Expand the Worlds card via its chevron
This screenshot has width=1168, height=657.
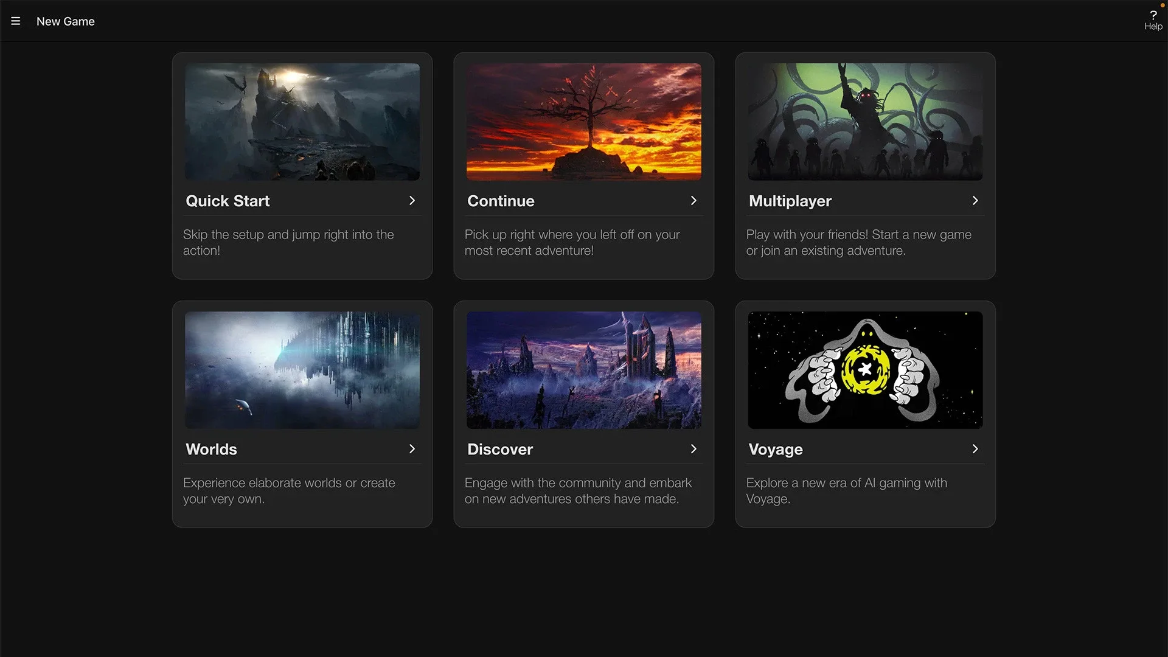[x=412, y=449]
